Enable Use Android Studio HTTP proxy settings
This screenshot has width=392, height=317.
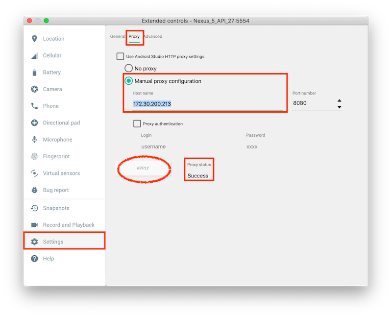[120, 56]
